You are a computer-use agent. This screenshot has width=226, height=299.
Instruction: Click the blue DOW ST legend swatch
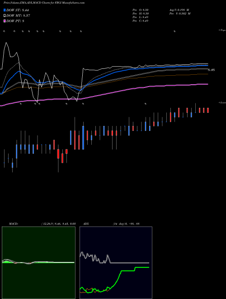pos(5,10)
